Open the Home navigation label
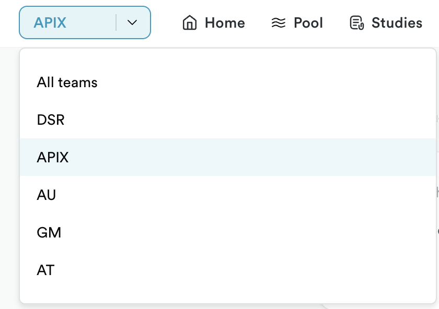439x309 pixels. click(225, 22)
